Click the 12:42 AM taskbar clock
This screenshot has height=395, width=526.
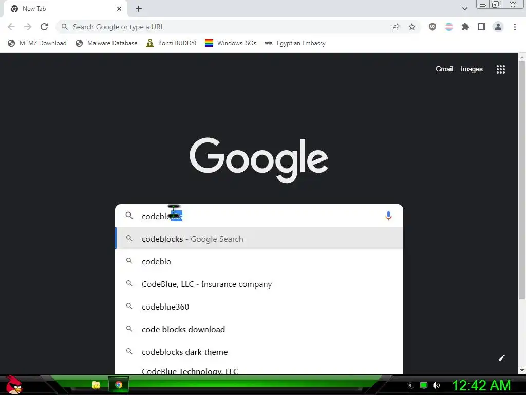[x=481, y=385]
